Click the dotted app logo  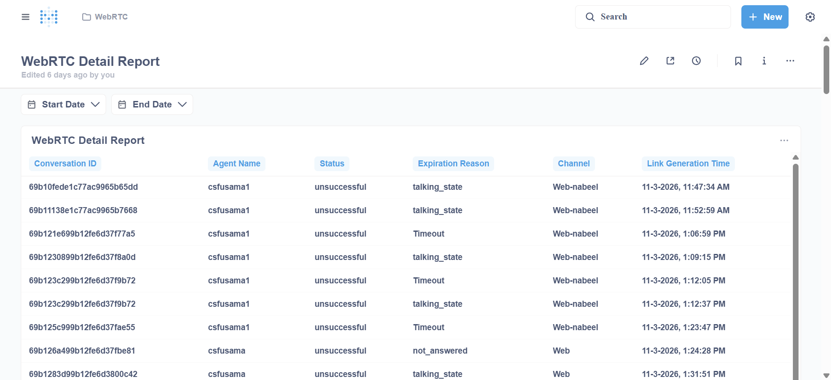49,17
